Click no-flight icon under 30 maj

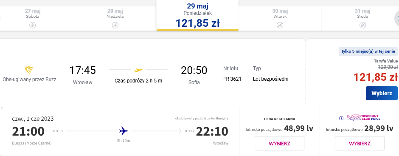point(280,25)
